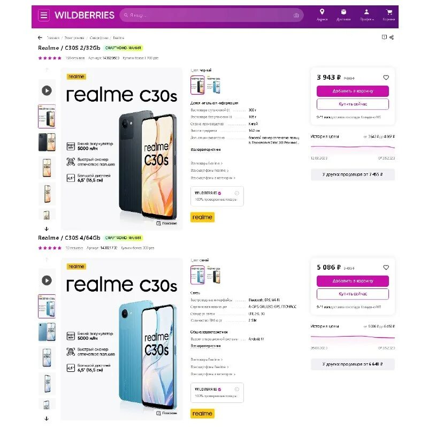This screenshot has height=427, width=428.
Task: Show next thumbnails with down arrow of second gallery
Action: 47,418
